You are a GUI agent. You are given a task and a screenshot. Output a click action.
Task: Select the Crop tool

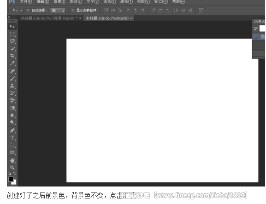click(x=12, y=56)
